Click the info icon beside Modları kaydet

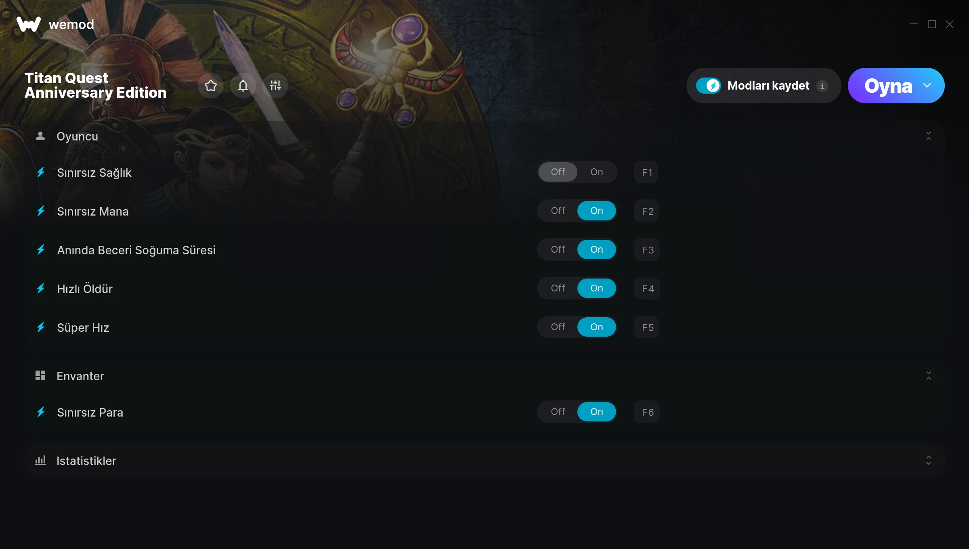tap(822, 86)
